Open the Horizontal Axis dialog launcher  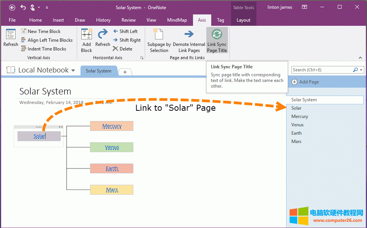[x=142, y=57]
